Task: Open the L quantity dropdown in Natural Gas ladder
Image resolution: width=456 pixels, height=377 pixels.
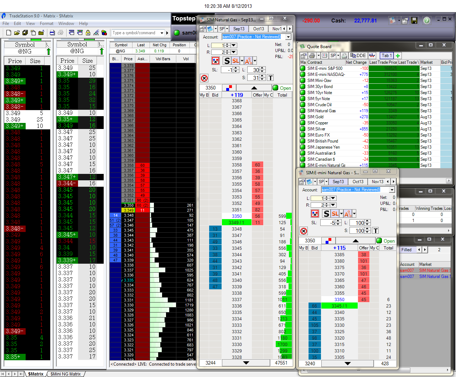Action: coord(234,45)
